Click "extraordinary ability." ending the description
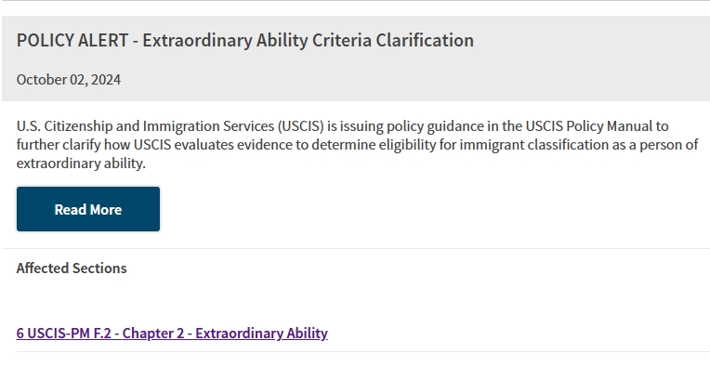 click(x=81, y=164)
